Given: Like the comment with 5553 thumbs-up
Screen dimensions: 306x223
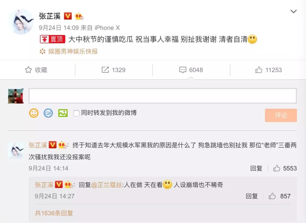Looking at the screenshot, I should point(277,168).
